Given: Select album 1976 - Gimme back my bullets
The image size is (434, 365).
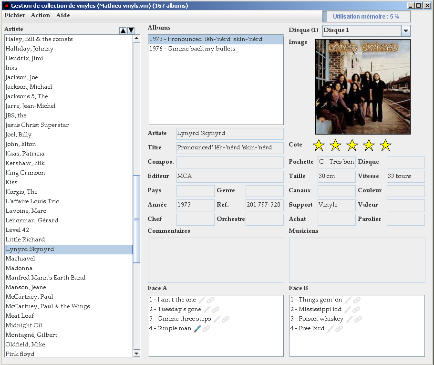Looking at the screenshot, I should click(x=216, y=49).
